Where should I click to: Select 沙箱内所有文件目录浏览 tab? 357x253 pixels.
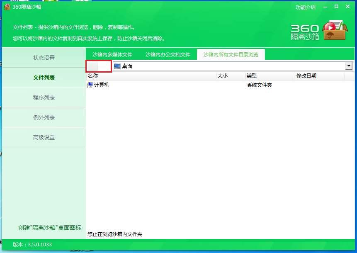pyautogui.click(x=231, y=55)
